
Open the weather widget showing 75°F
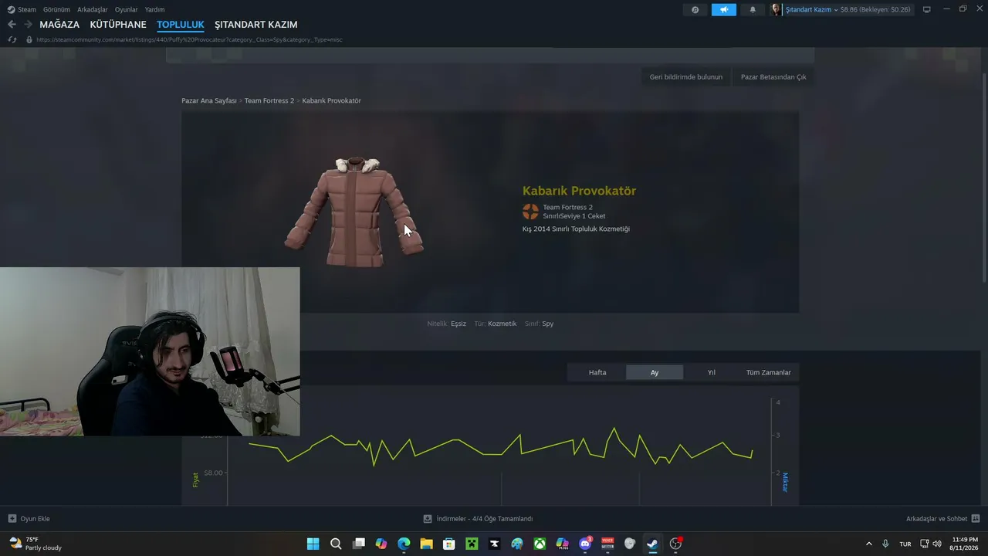[35, 544]
